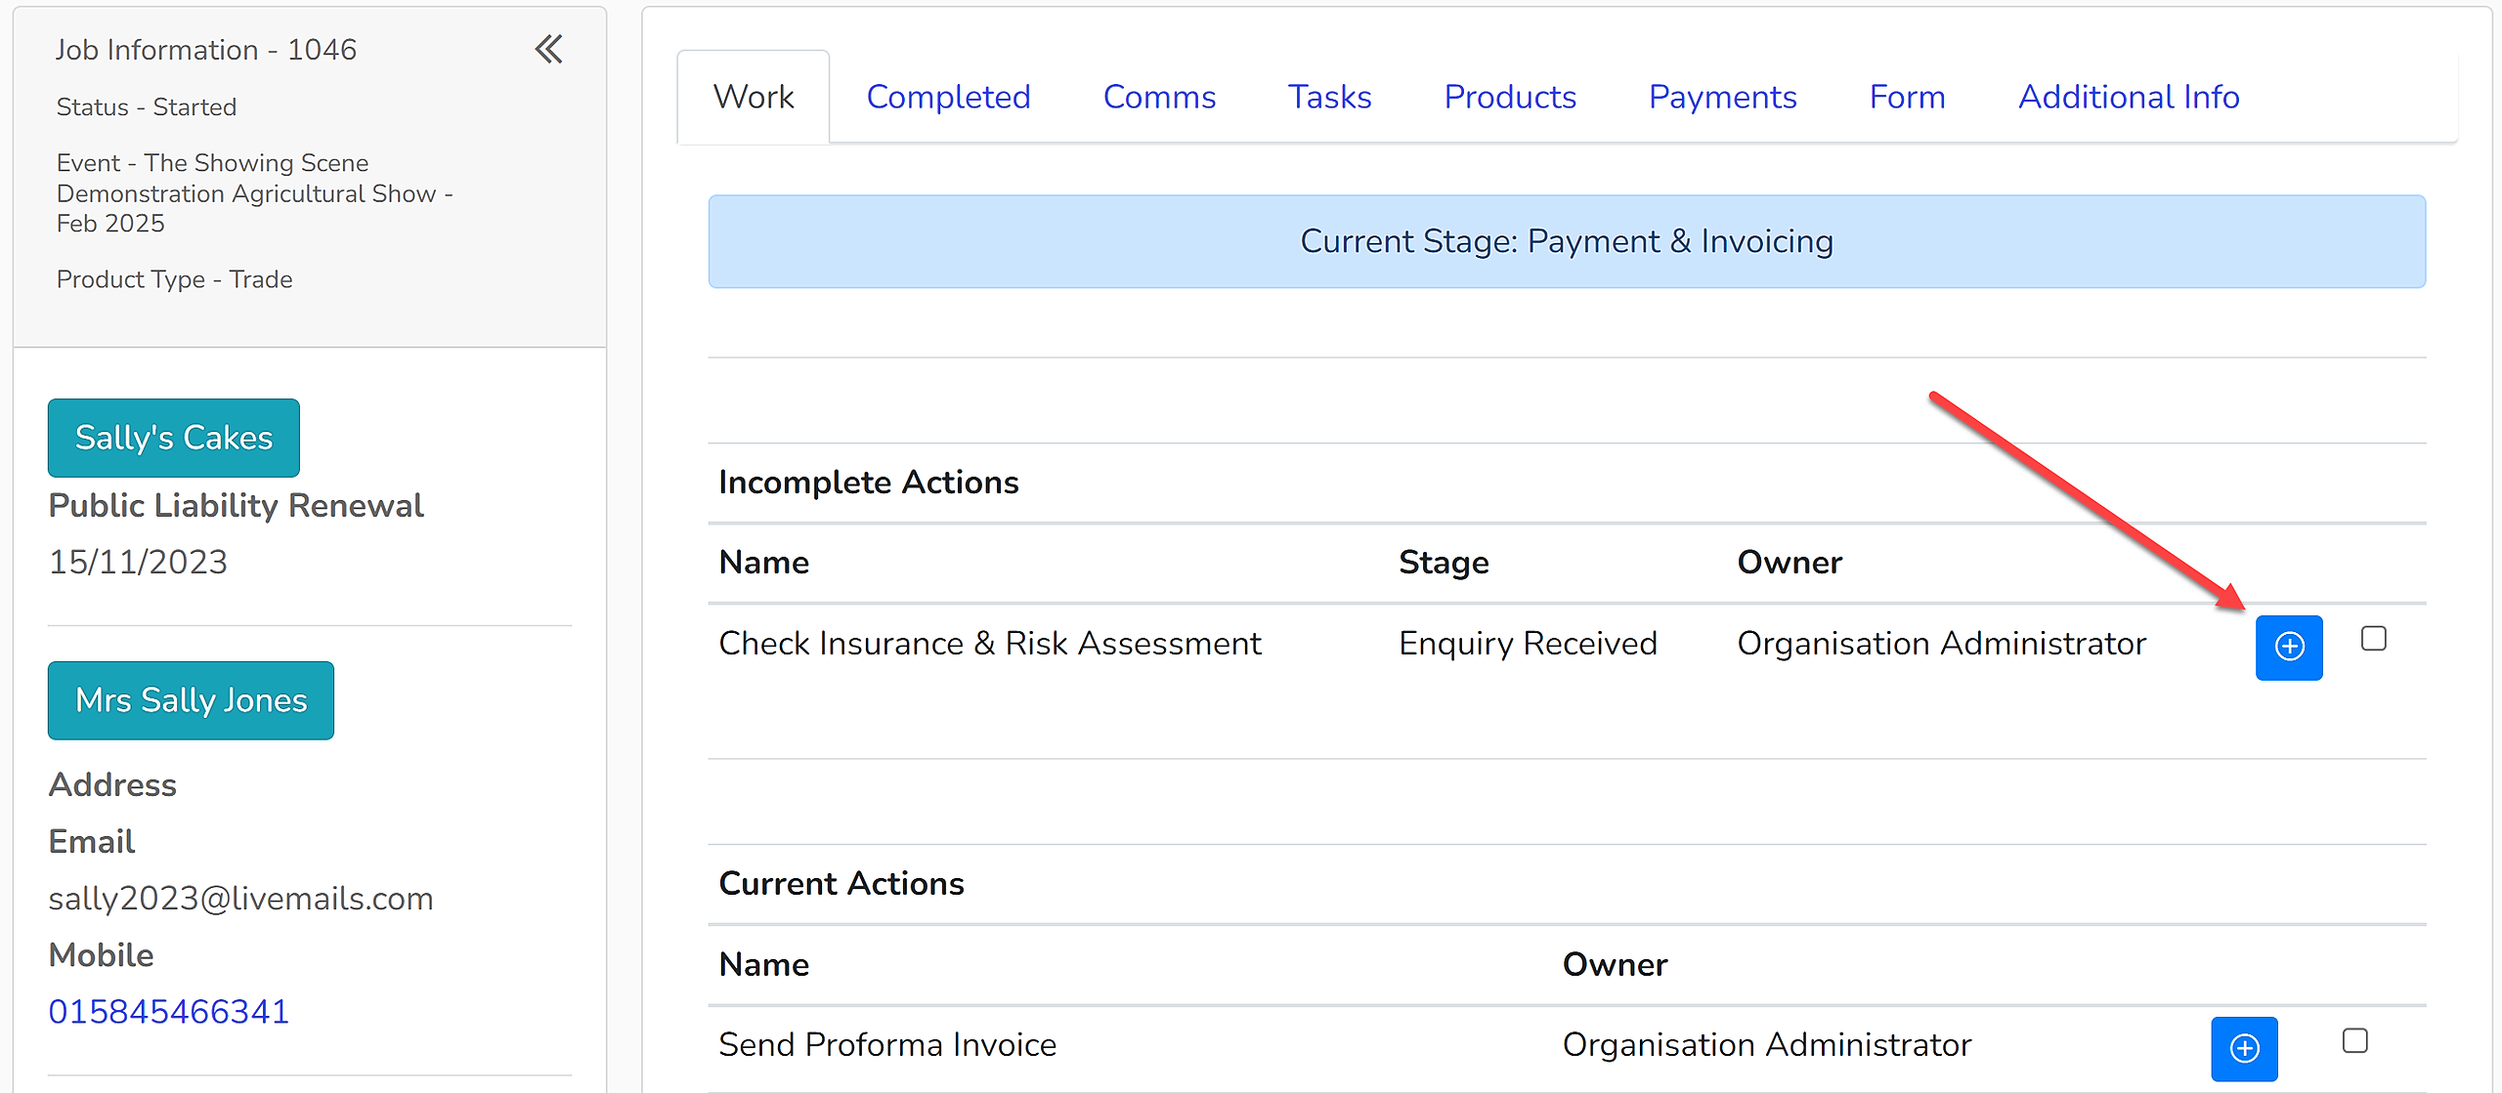Click the 'Public Liability Renewal' label

pos(236,505)
